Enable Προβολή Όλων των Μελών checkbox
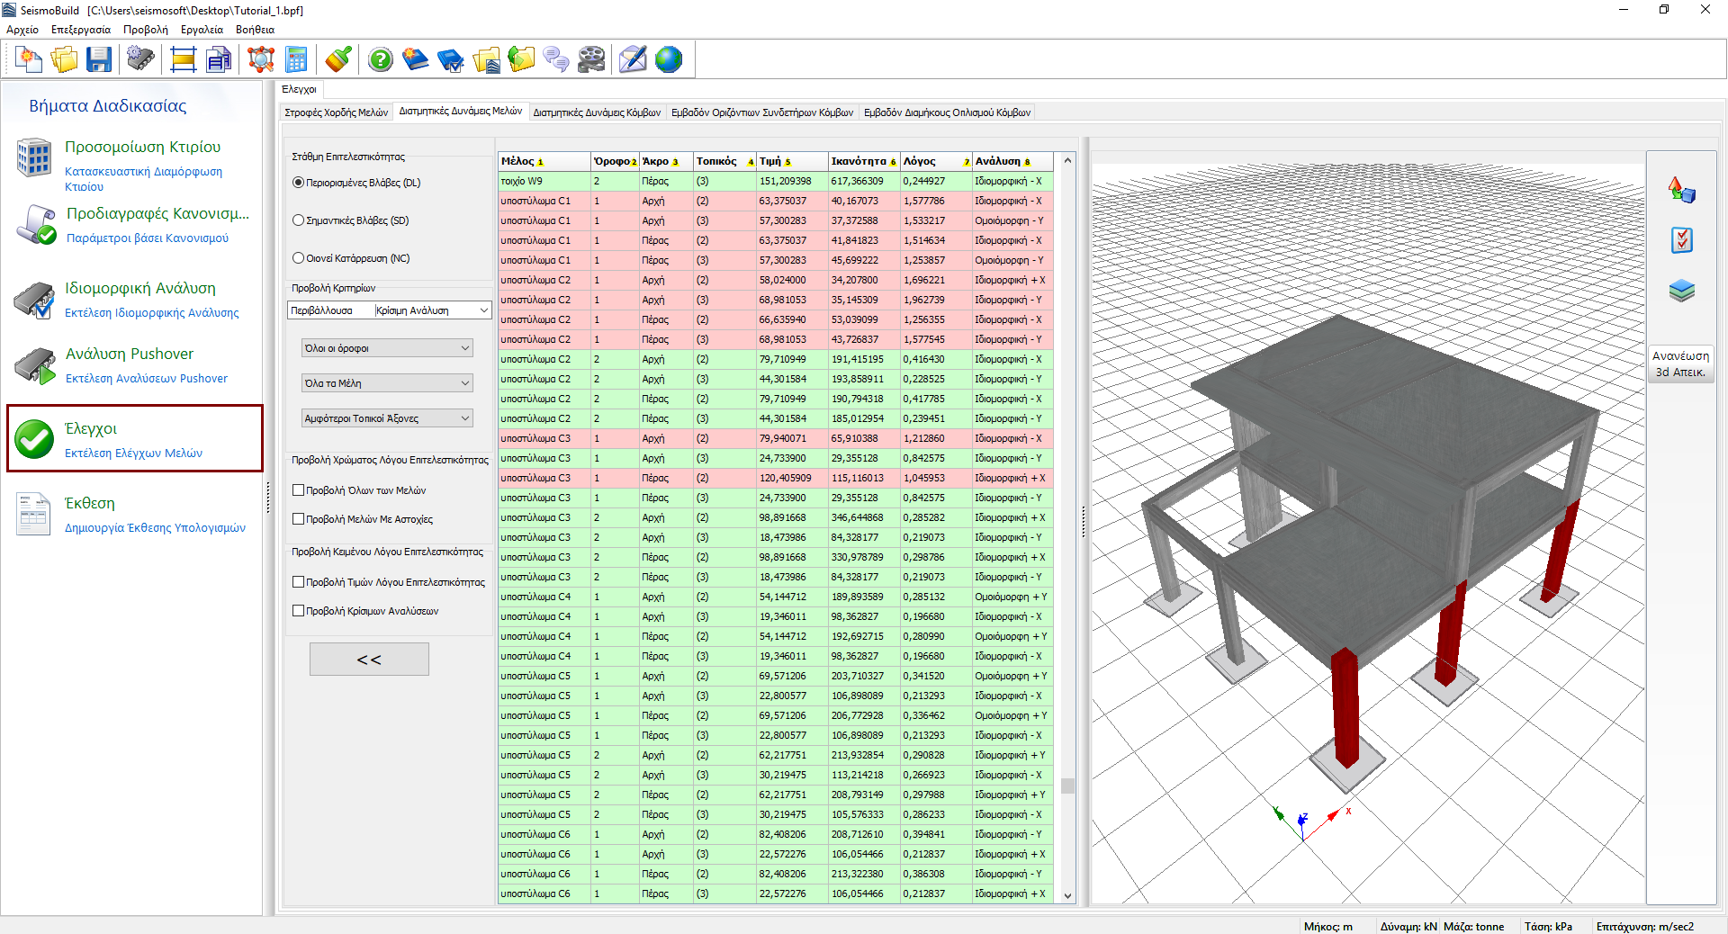 (x=299, y=490)
